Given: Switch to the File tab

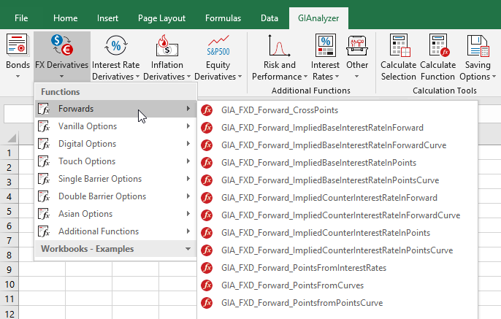Looking at the screenshot, I should tap(21, 18).
